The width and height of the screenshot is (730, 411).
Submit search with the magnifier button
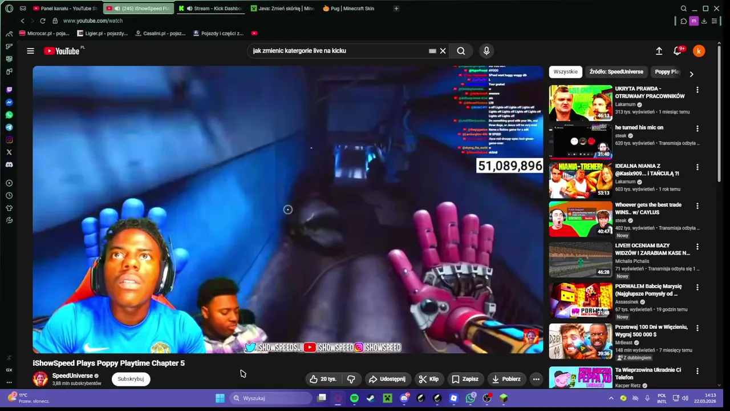[x=461, y=51]
